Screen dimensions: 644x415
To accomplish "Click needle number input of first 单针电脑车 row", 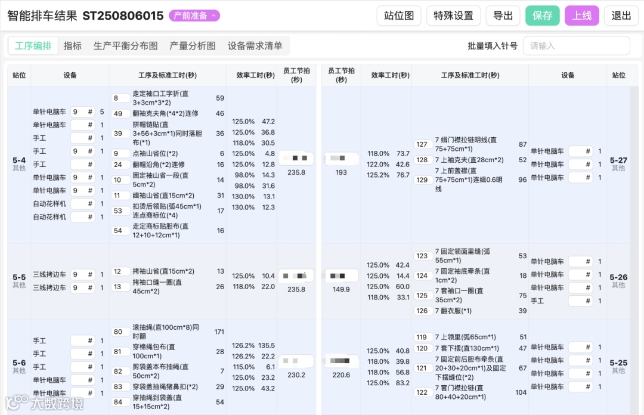I will [83, 112].
